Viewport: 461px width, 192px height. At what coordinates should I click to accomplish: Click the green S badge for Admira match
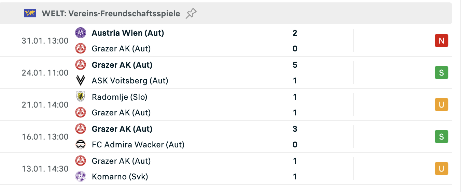[x=441, y=137]
